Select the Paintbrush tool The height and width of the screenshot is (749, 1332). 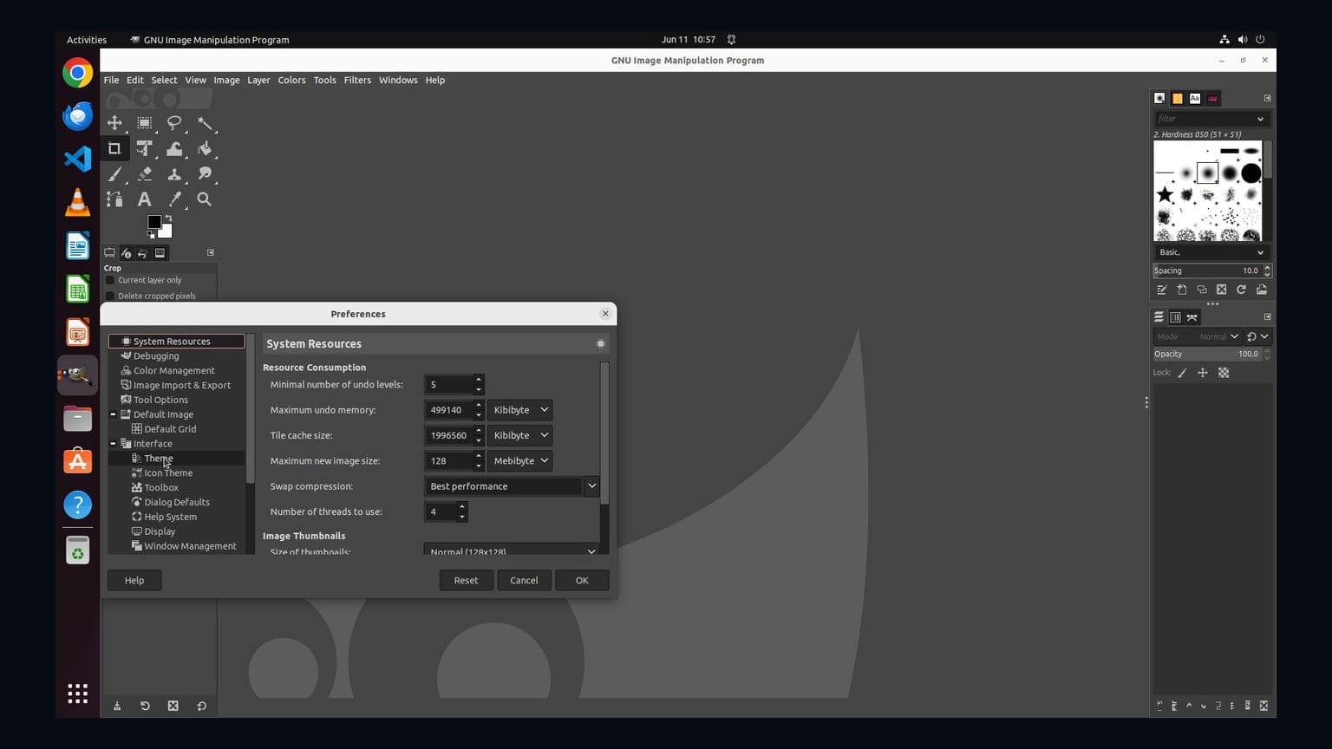tap(114, 174)
